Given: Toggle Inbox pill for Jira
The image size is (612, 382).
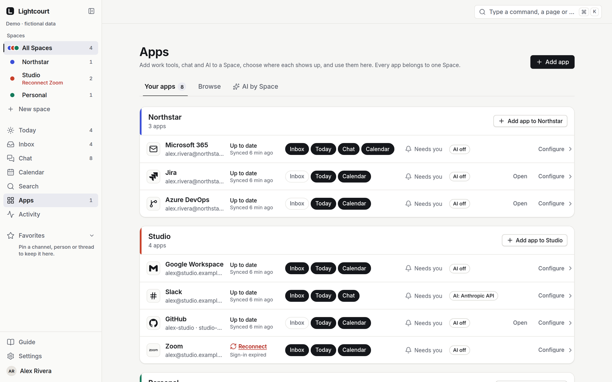Looking at the screenshot, I should point(297,177).
